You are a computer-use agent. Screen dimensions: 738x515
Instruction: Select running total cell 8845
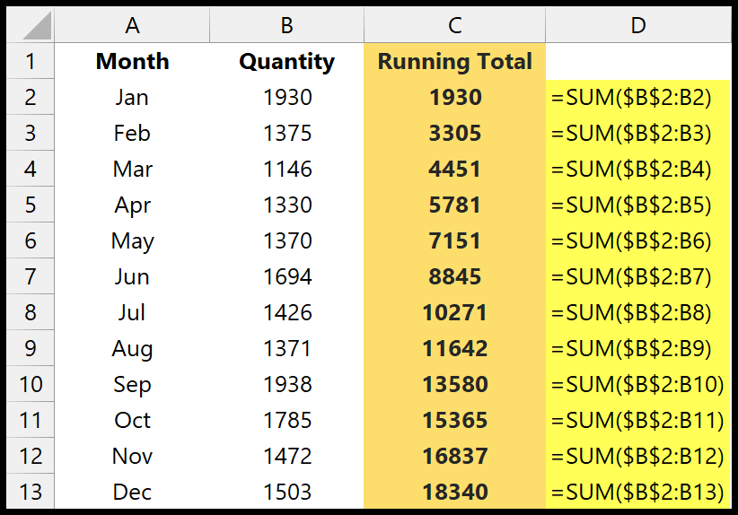pos(454,276)
